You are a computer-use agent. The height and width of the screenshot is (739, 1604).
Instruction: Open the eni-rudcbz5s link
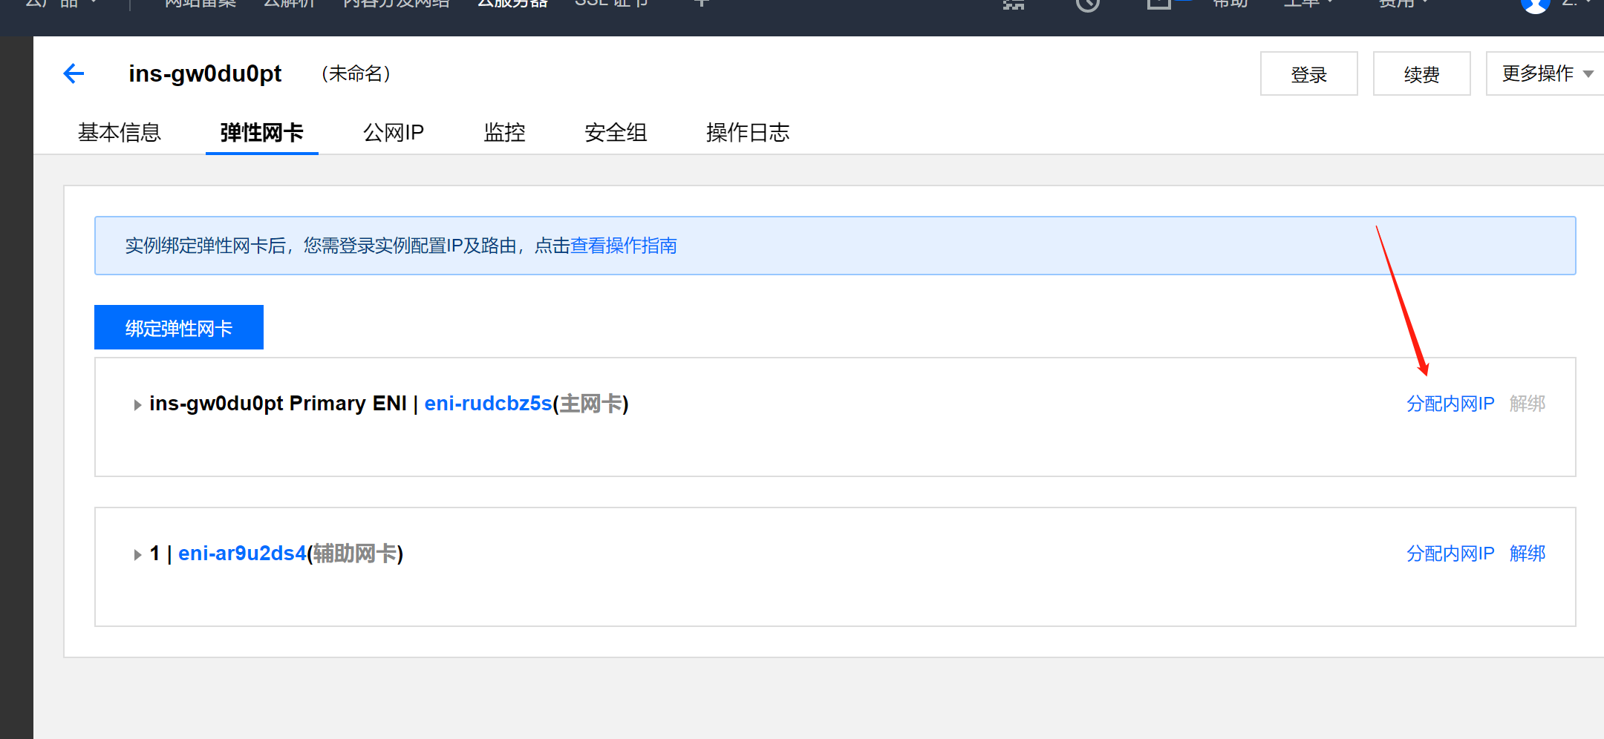pos(488,404)
